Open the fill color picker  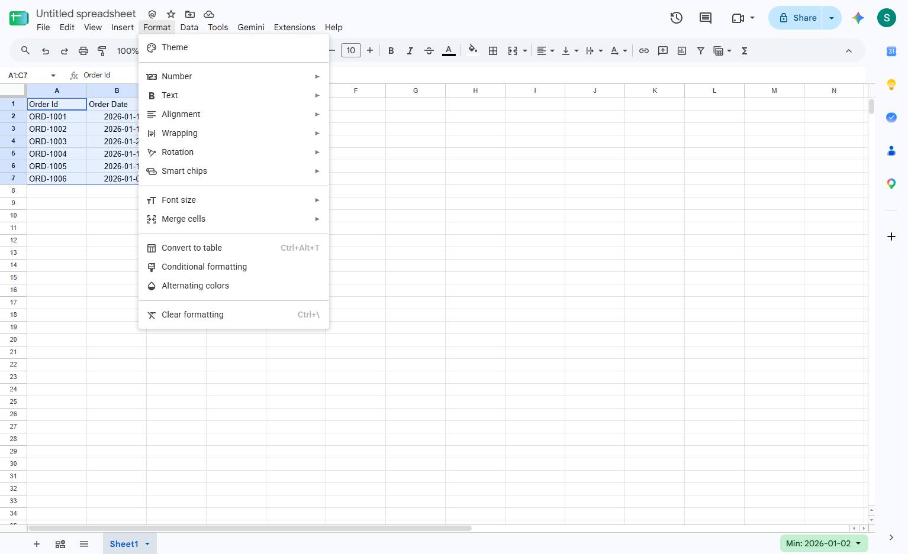[472, 51]
